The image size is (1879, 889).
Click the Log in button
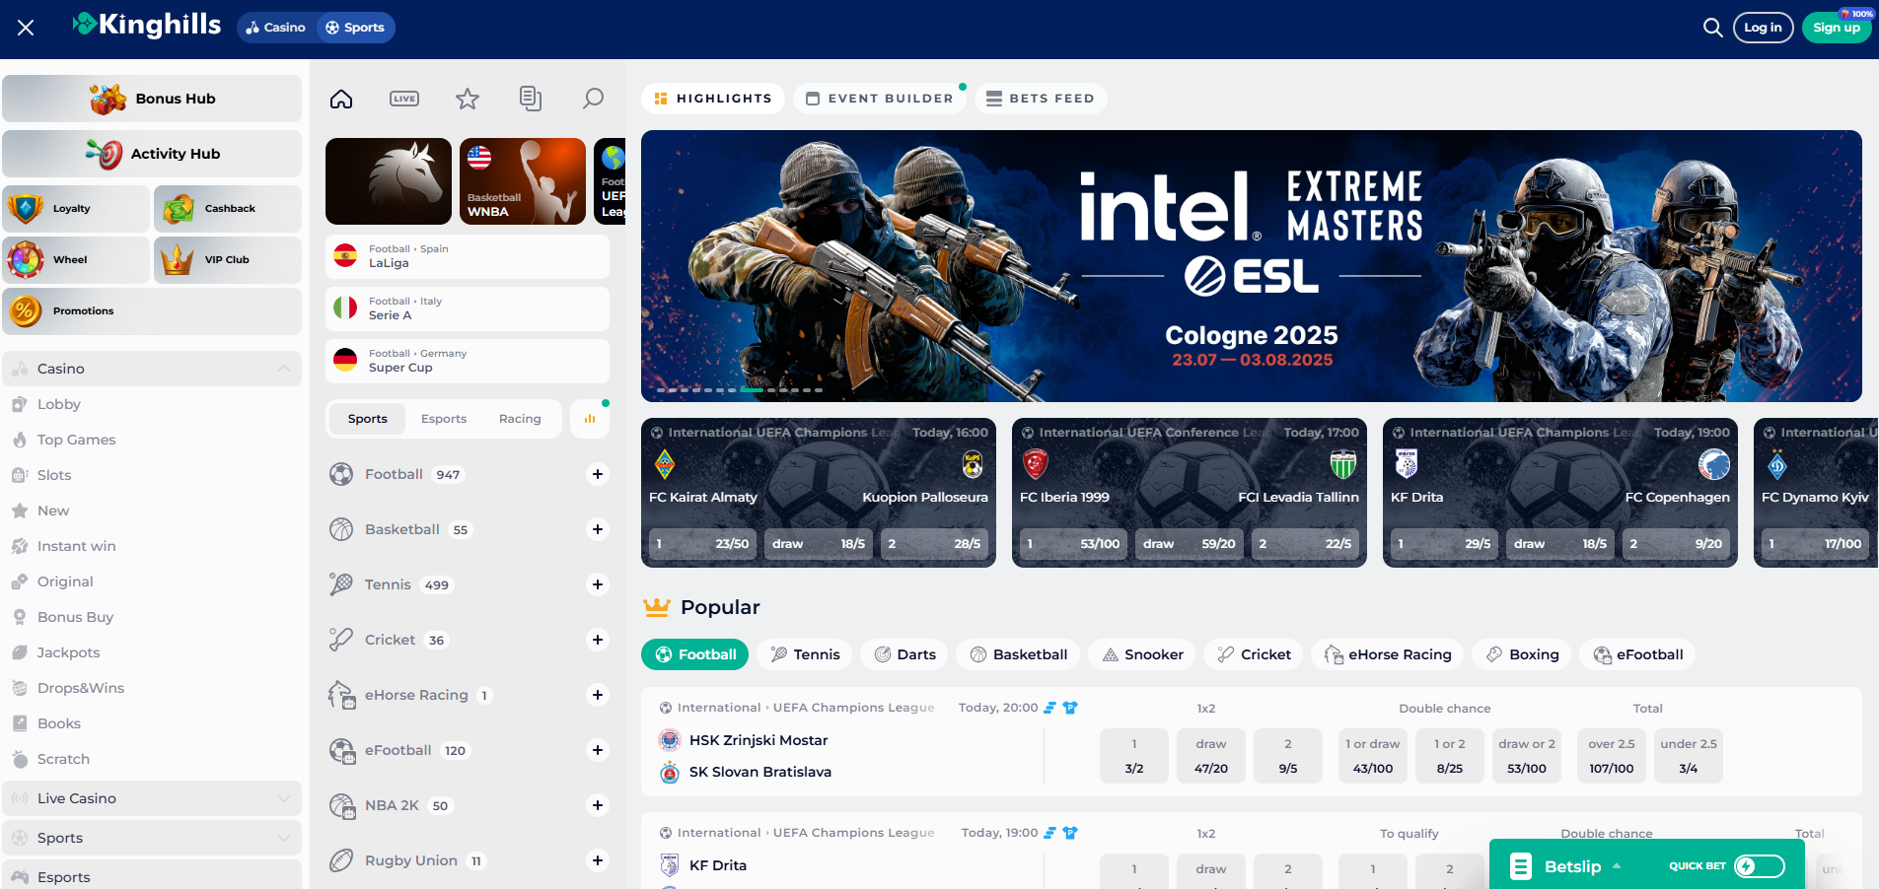coord(1763,28)
